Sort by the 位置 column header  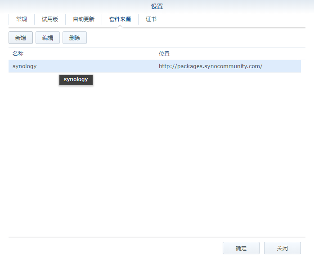click(226, 54)
